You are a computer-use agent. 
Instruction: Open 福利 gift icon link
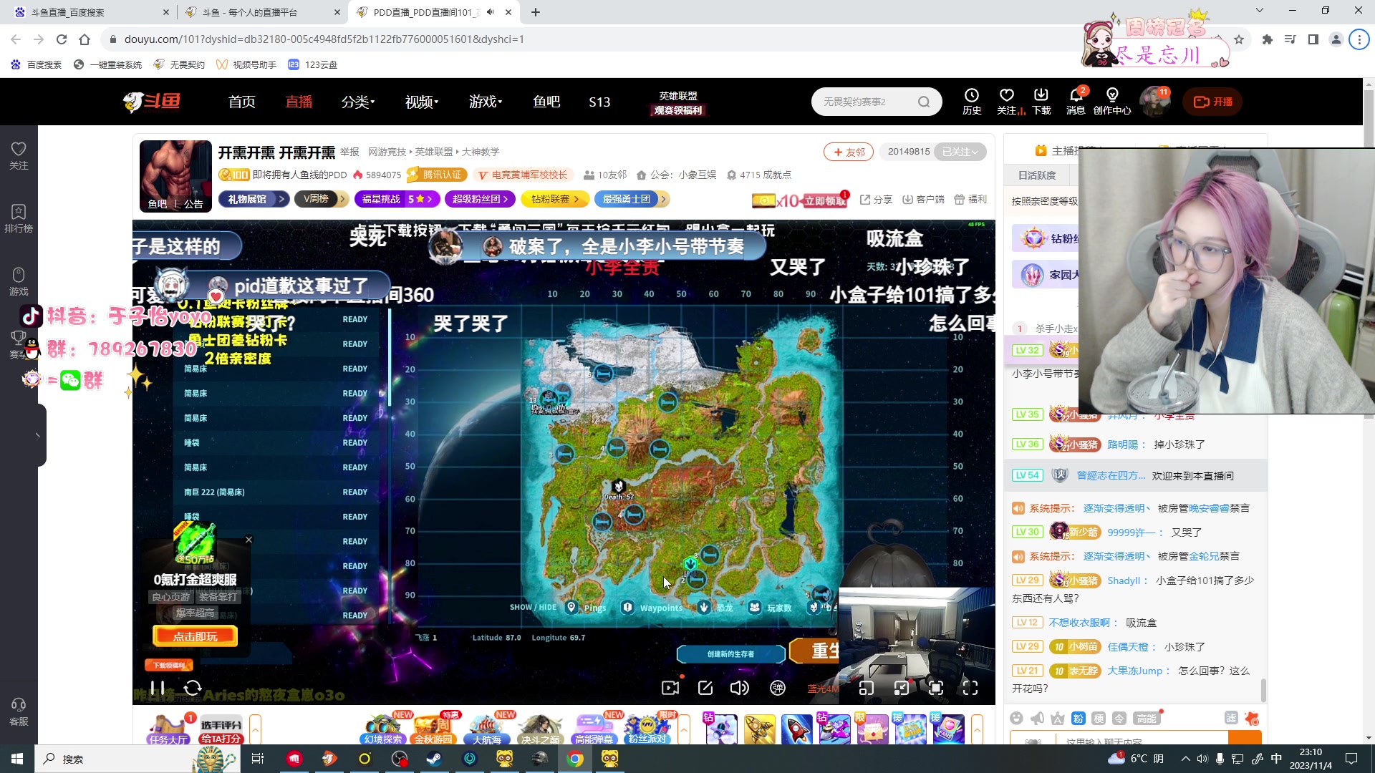[x=970, y=199]
